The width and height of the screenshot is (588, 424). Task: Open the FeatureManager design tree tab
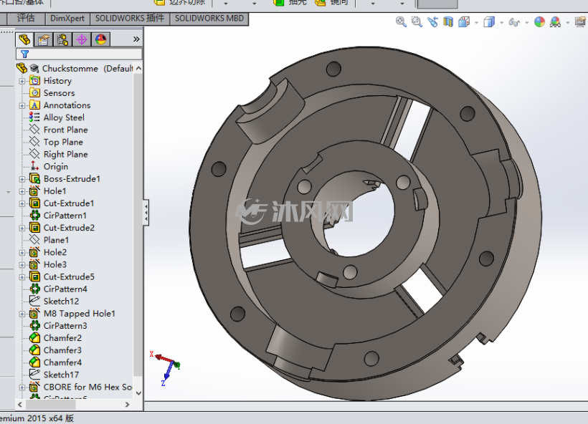(25, 39)
